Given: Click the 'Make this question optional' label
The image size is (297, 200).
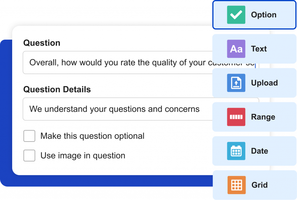Looking at the screenshot, I should coord(93,136).
